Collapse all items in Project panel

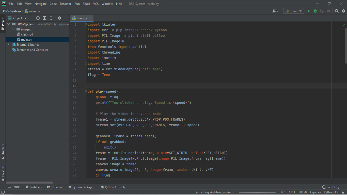click(x=51, y=18)
